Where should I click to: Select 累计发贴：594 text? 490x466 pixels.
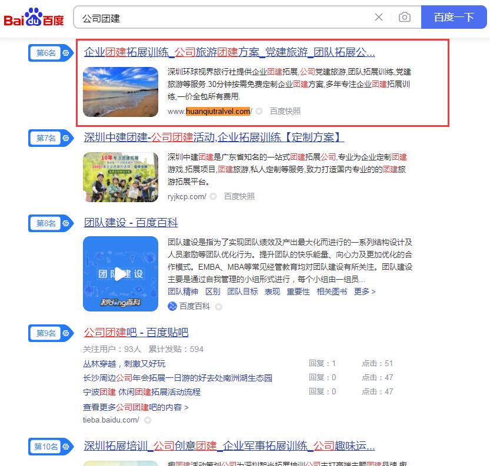[176, 349]
